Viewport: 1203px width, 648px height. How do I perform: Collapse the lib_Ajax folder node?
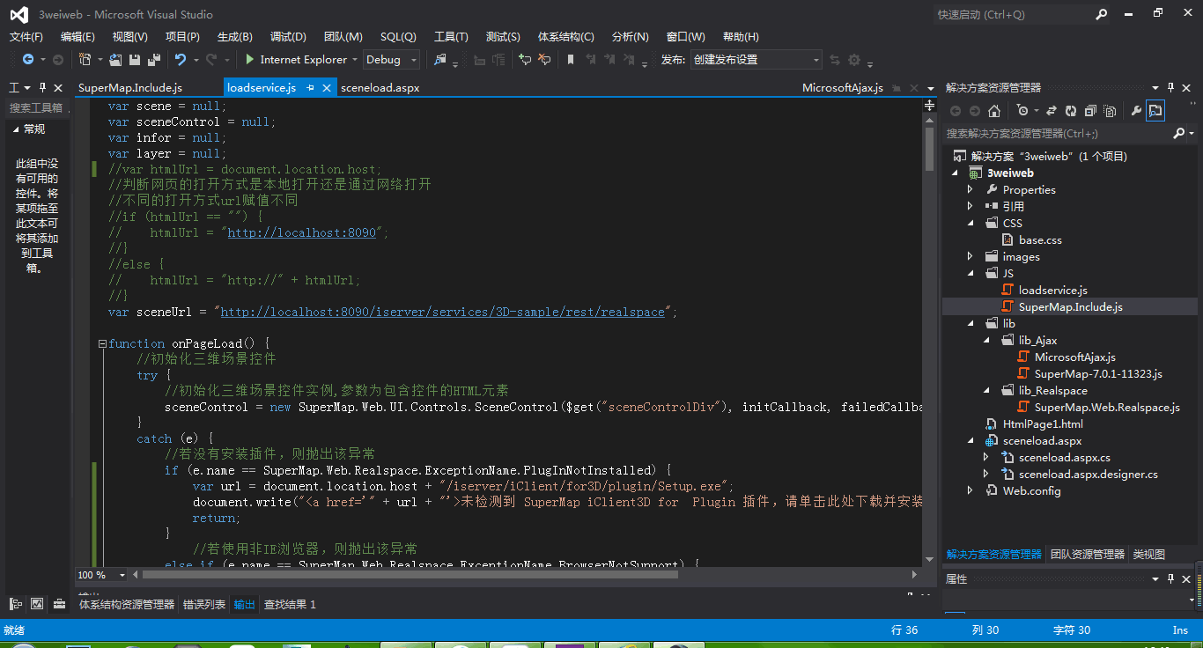[987, 340]
